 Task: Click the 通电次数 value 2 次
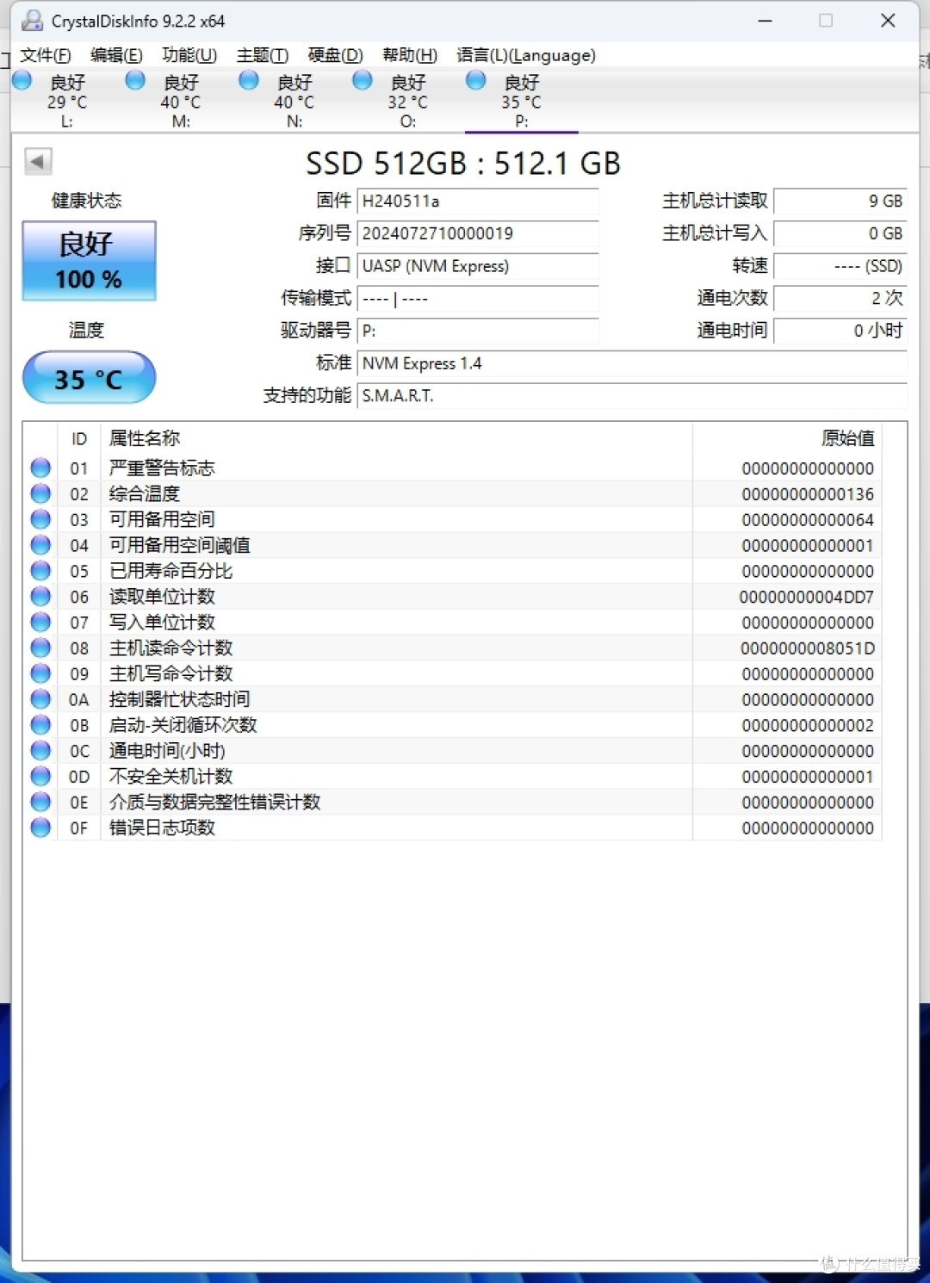click(840, 298)
